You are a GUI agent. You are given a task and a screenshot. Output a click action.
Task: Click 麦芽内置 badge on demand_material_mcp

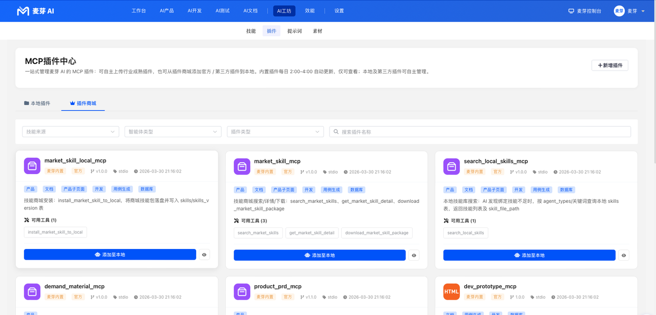click(x=55, y=297)
